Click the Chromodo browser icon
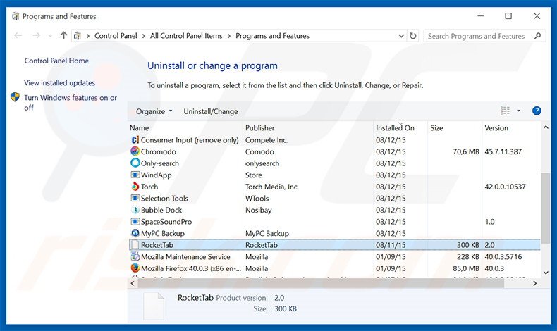This screenshot has height=331, width=557. (x=135, y=151)
